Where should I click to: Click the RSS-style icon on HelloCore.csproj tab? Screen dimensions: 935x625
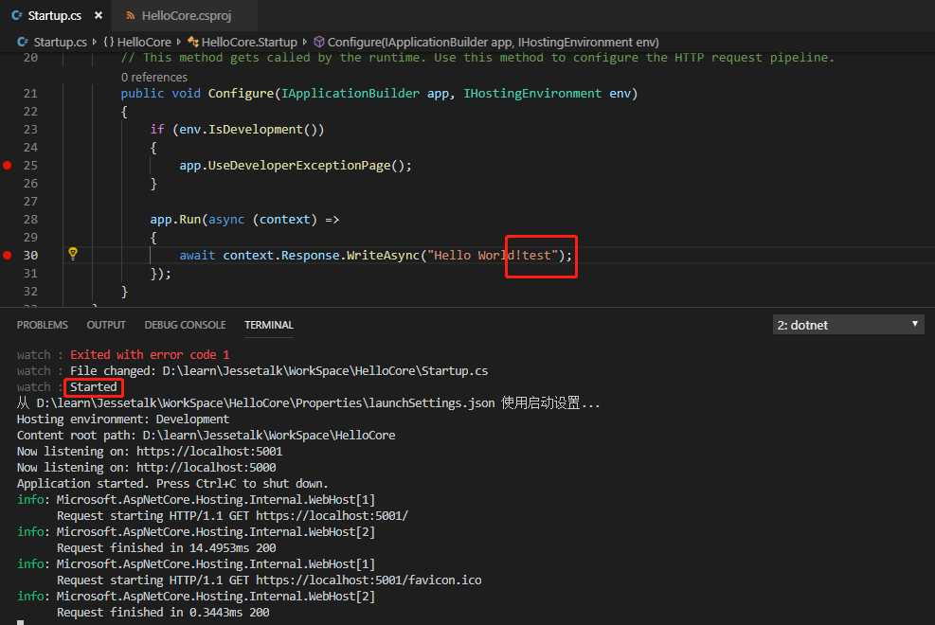[x=130, y=15]
